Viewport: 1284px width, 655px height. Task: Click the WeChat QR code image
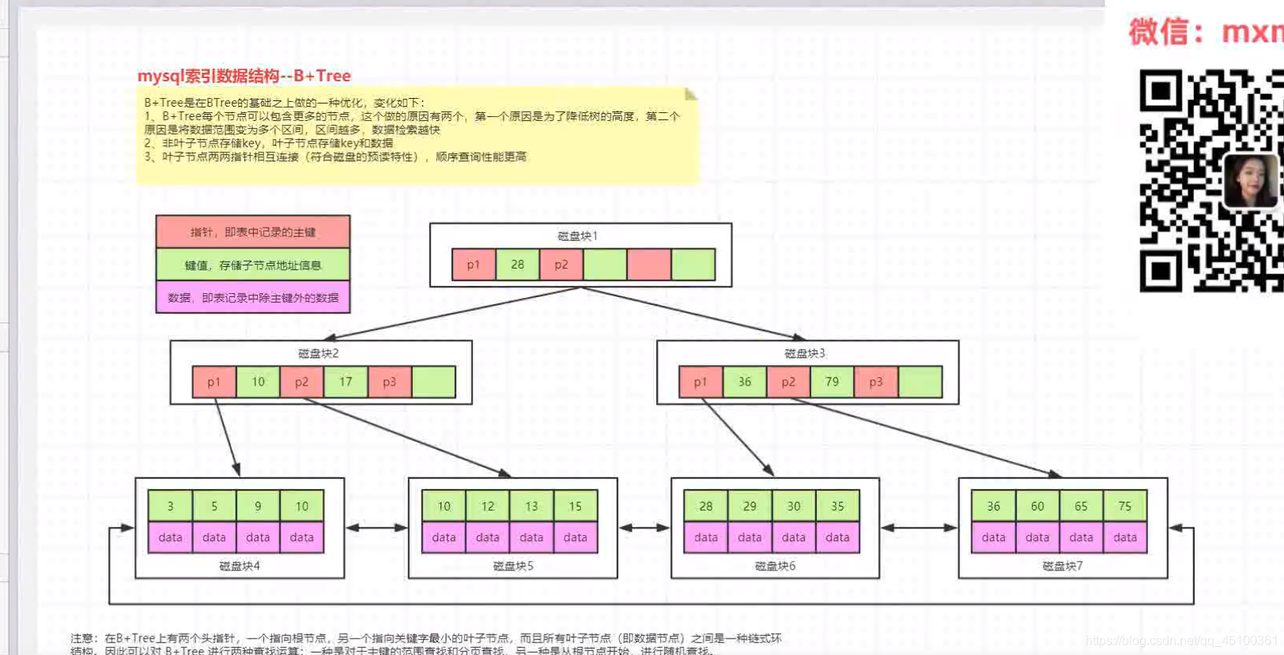1211,181
